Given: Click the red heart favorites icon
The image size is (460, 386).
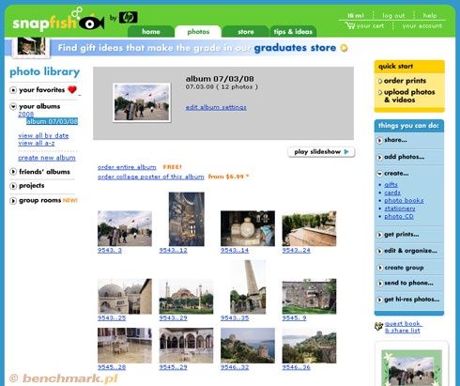Looking at the screenshot, I should click(72, 89).
